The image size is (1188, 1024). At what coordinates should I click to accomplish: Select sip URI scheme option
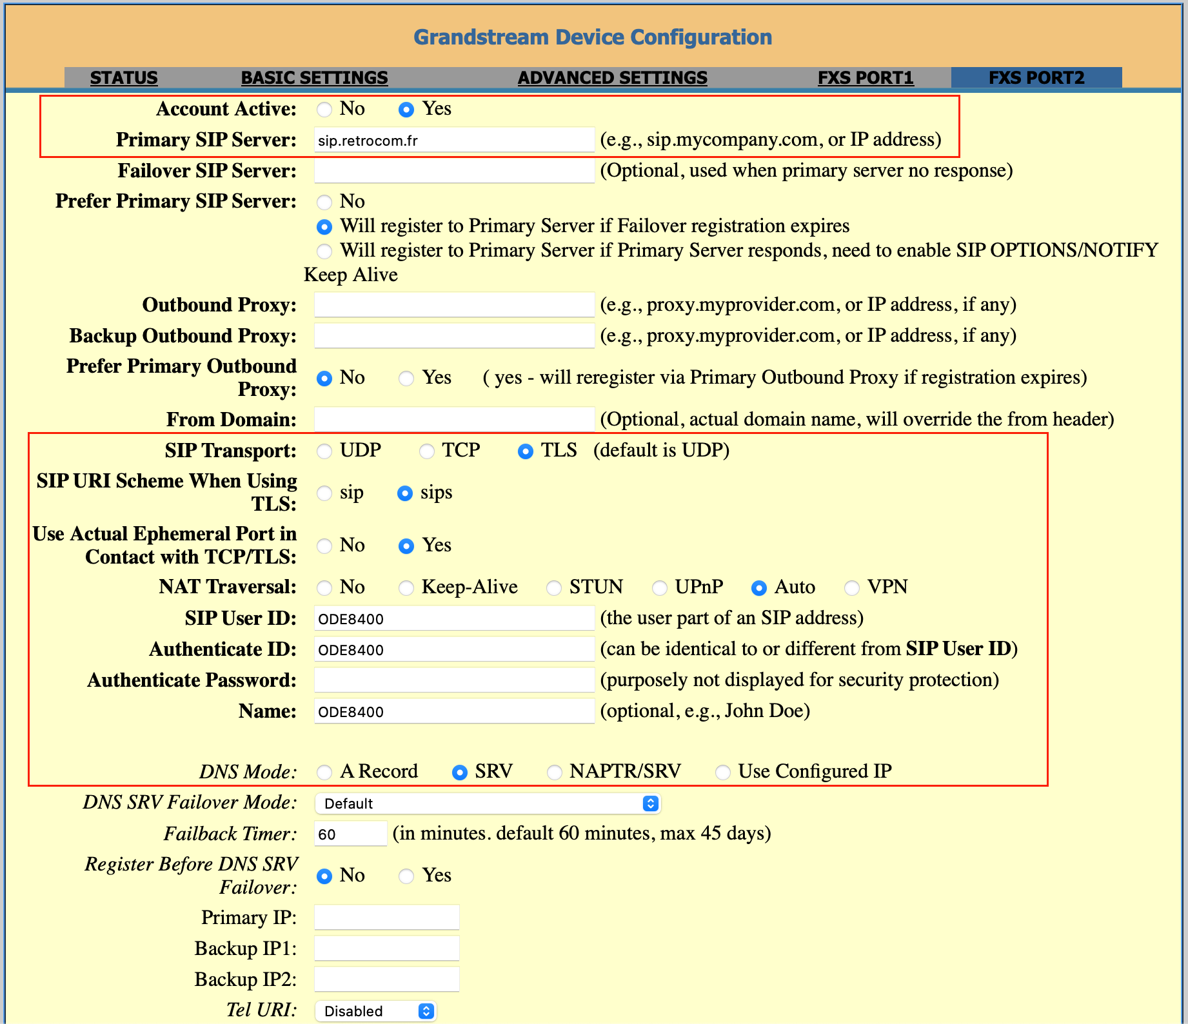pos(324,494)
